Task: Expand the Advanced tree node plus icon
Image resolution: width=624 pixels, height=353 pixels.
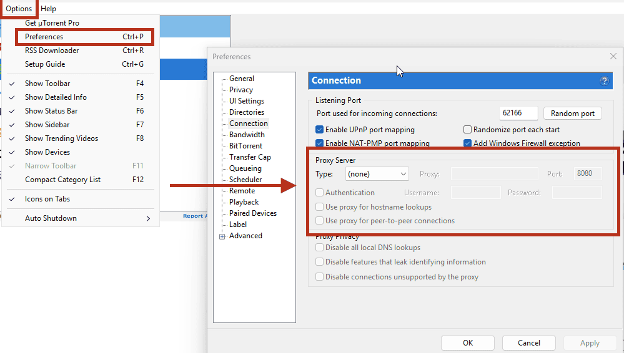Action: coord(222,236)
